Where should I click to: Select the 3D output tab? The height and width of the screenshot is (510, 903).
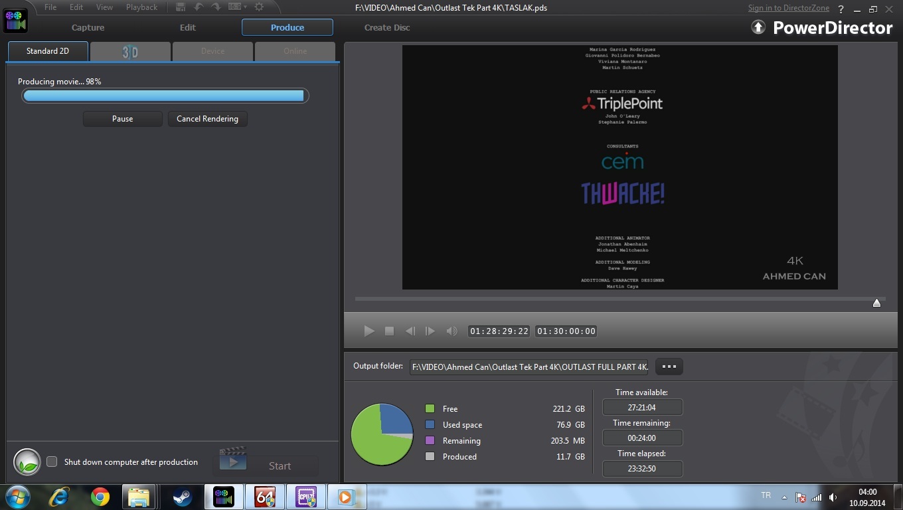tap(130, 52)
